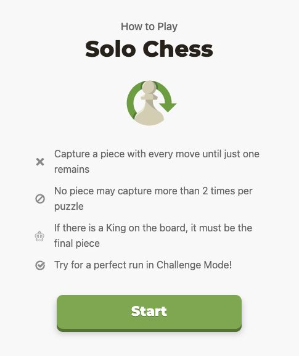Viewport: 299px width, 356px height.
Task: Select the 'No piece may capture more than 2 times' text
Action: coord(153,199)
